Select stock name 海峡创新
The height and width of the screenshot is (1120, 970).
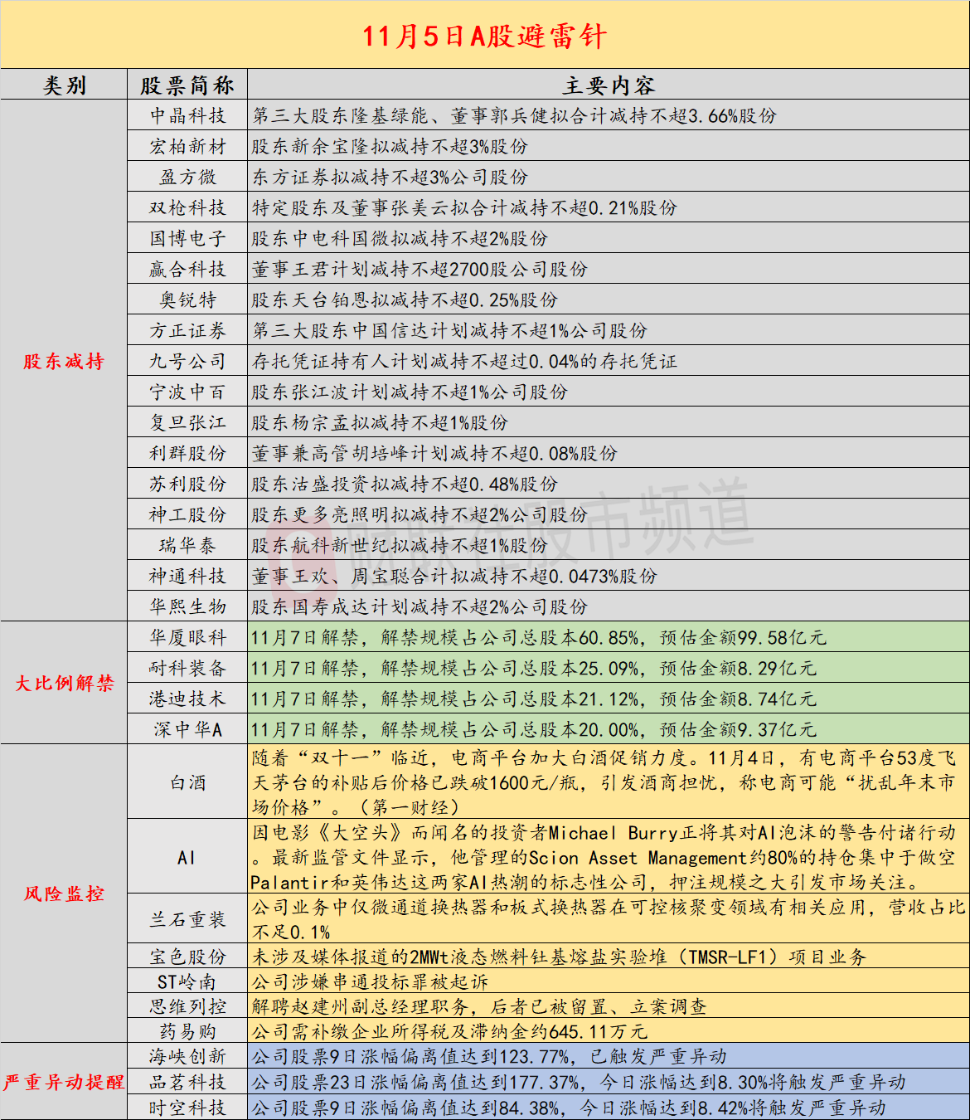tap(187, 1056)
